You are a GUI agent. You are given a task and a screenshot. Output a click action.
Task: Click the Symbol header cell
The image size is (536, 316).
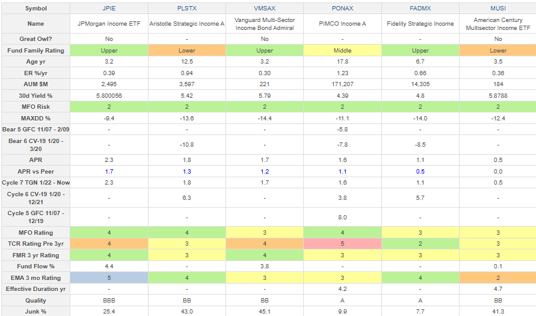[x=35, y=9]
